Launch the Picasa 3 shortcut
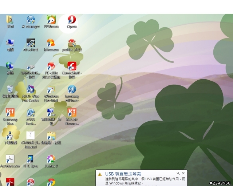This screenshot has height=186, width=233. coord(51,159)
